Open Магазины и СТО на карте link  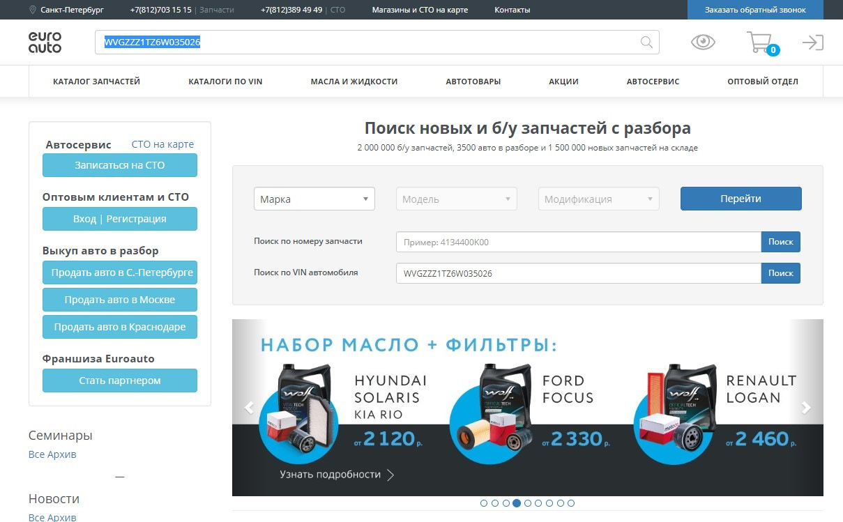point(420,10)
